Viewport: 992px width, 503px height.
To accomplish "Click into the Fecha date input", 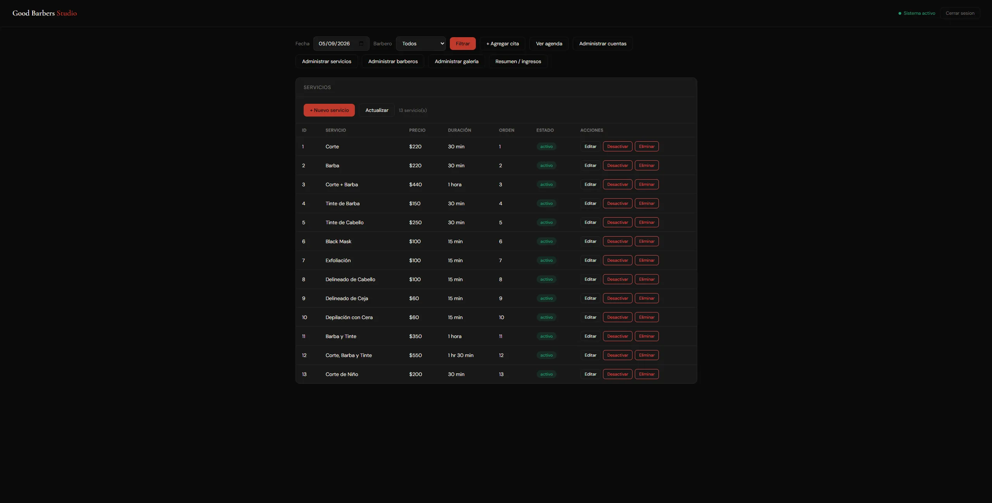I will [x=341, y=44].
